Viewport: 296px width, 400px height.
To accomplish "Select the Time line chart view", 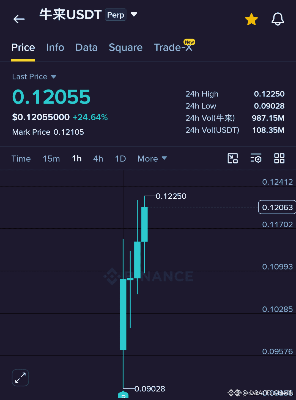I will tap(21, 159).
